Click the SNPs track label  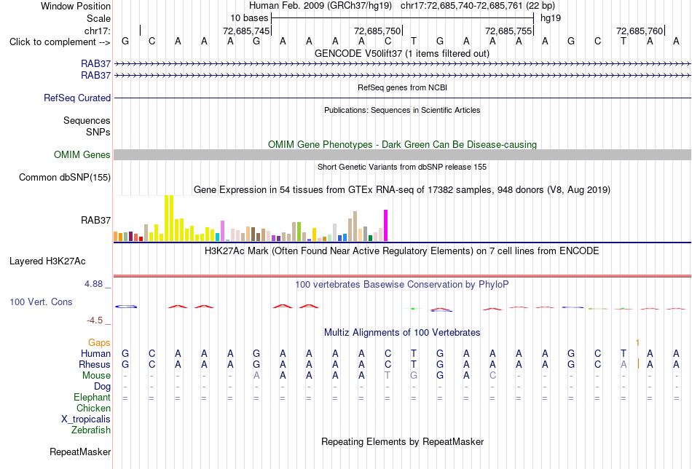click(98, 132)
